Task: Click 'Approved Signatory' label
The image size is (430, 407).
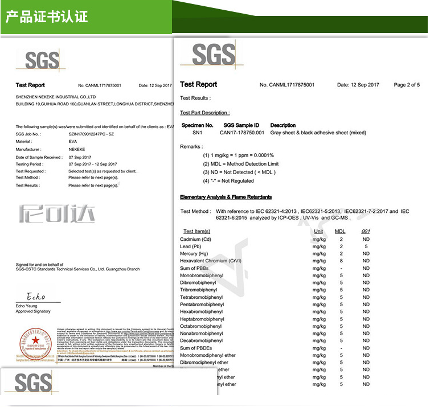Action: point(33,311)
